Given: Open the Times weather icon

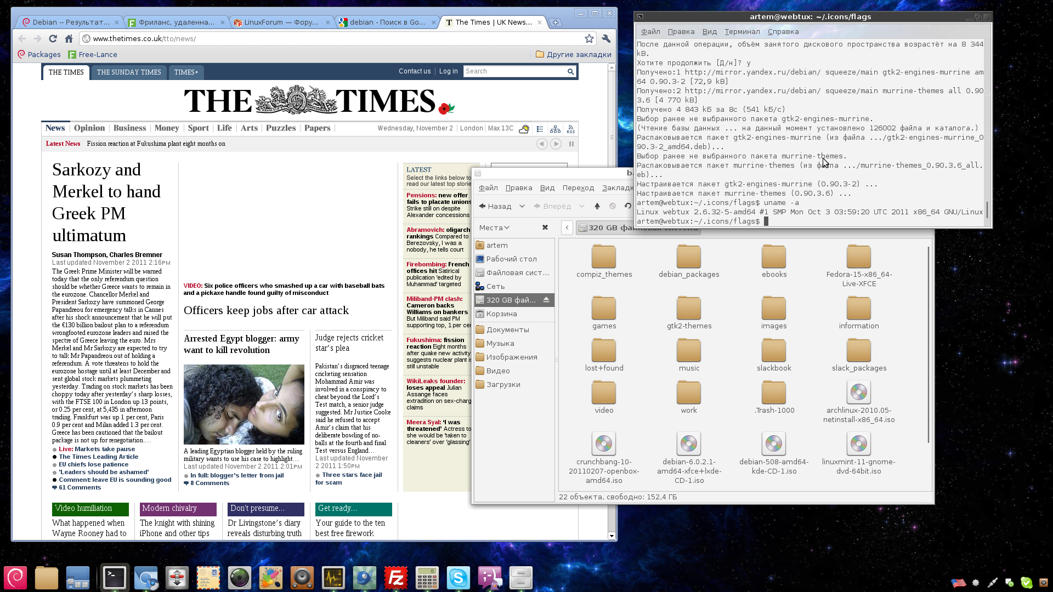Looking at the screenshot, I should point(524,129).
